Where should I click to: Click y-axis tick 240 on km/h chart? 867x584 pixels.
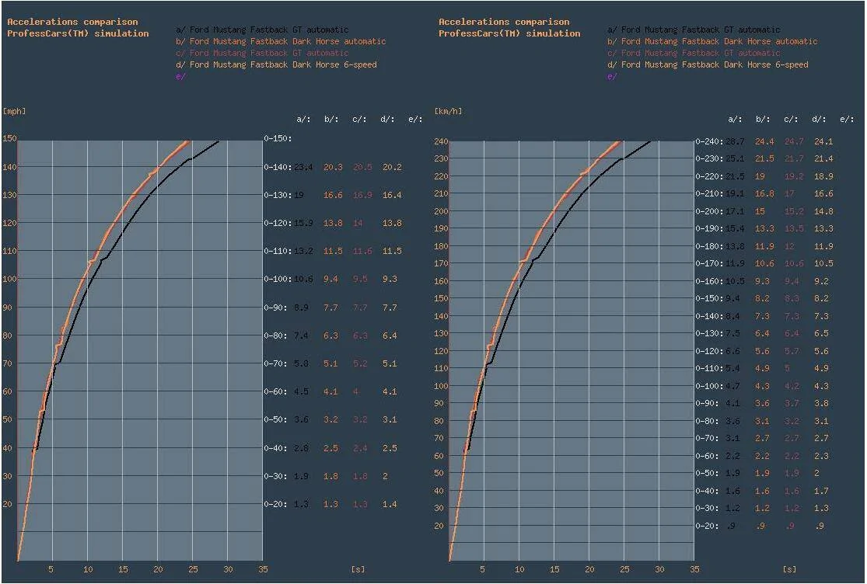coord(441,141)
